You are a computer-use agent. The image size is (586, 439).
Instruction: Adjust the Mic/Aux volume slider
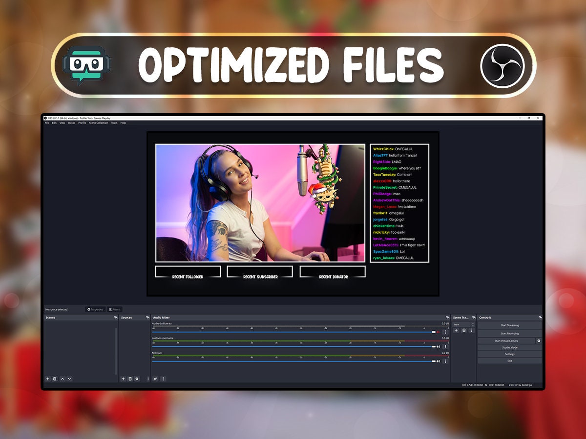(x=294, y=361)
